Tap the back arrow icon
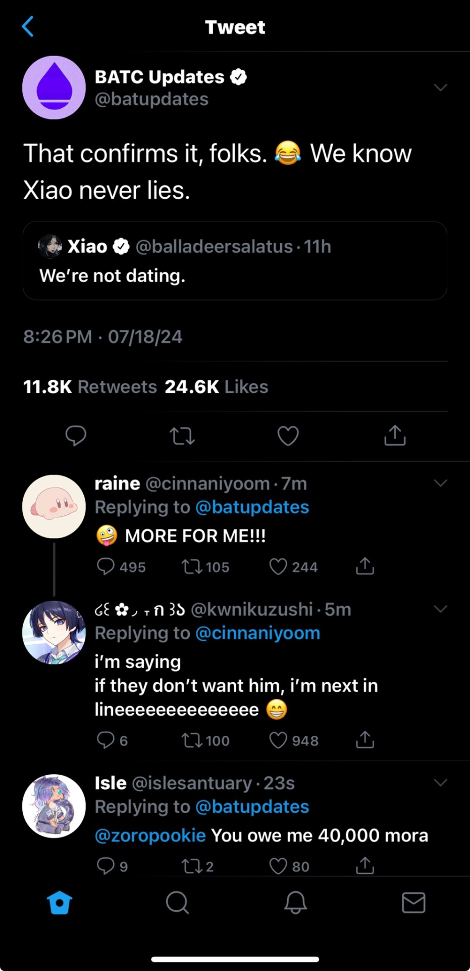This screenshot has height=971, width=470. click(x=28, y=26)
